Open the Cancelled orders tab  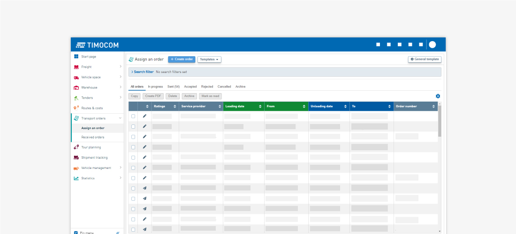pyautogui.click(x=224, y=87)
